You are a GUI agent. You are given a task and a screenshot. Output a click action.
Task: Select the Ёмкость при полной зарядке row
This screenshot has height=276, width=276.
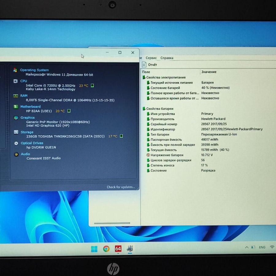click(183, 145)
